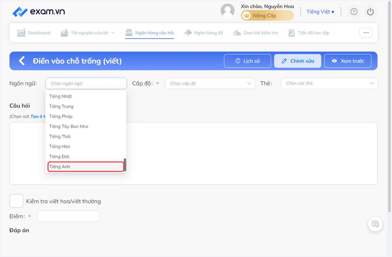Viewport: 392px width, 257px height.
Task: Choose Tiếng Nhật from the list
Action: [86, 96]
